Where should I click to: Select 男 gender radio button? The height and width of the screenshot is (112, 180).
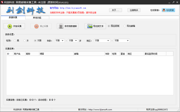(x=15, y=41)
